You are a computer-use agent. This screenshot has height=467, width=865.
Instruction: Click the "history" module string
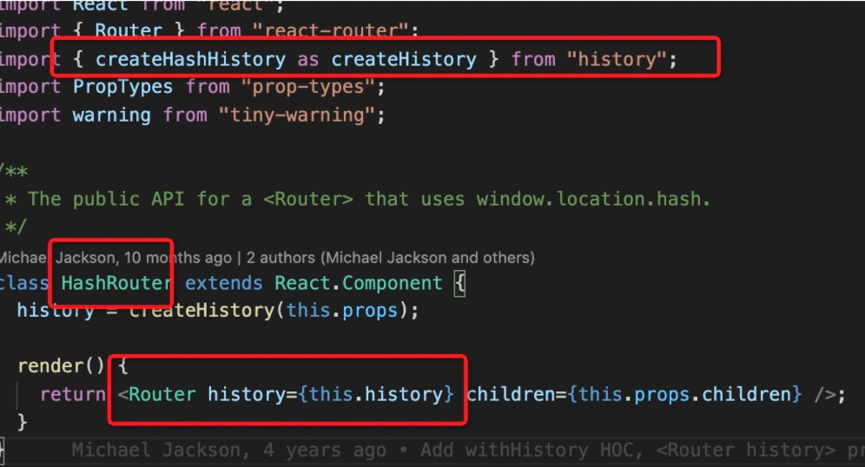pyautogui.click(x=617, y=59)
